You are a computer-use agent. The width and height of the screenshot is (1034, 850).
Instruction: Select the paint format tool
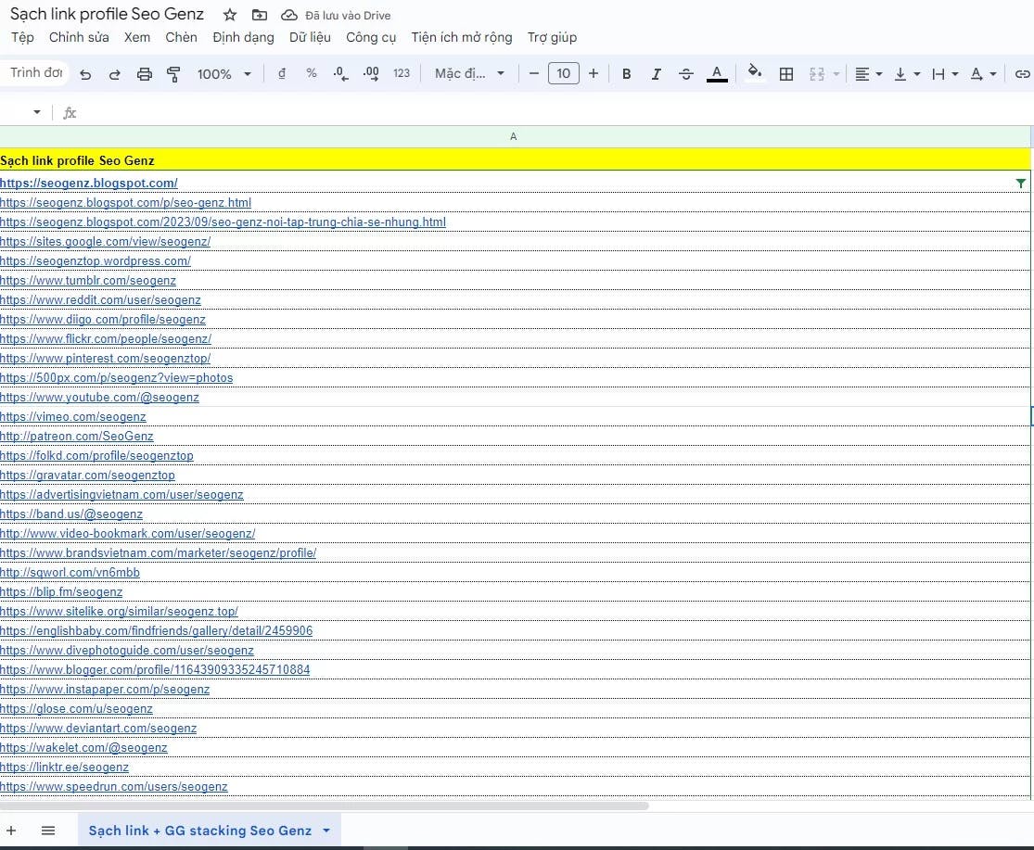coord(173,74)
